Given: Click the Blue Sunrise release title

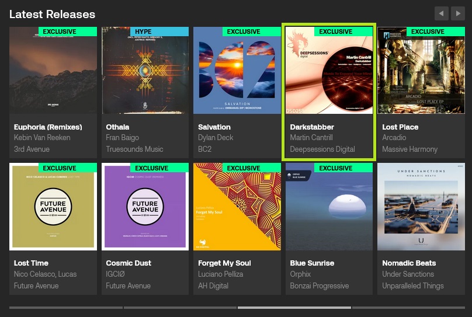Looking at the screenshot, I should pyautogui.click(x=312, y=263).
